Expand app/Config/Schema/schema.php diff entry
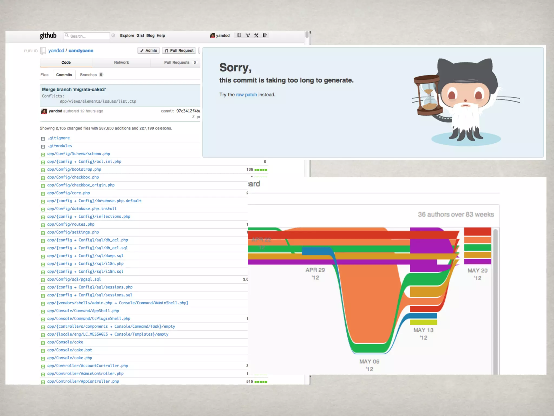 (43, 154)
